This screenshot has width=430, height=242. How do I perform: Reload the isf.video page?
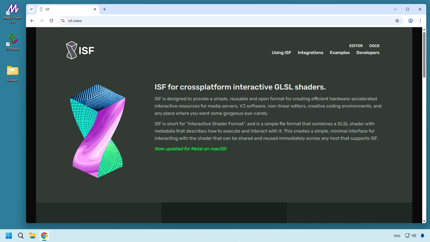click(x=51, y=21)
